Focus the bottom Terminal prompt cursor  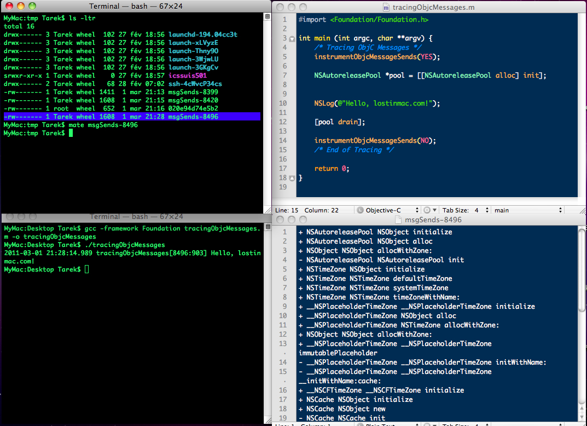point(86,269)
